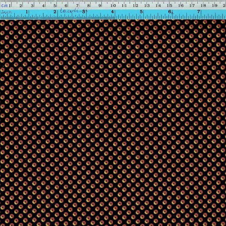Click the number 19 on the cm scale
The height and width of the screenshot is (226, 226).
point(215,6)
